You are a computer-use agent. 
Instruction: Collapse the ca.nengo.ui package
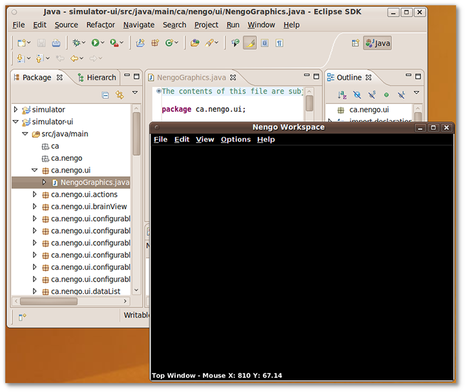35,170
